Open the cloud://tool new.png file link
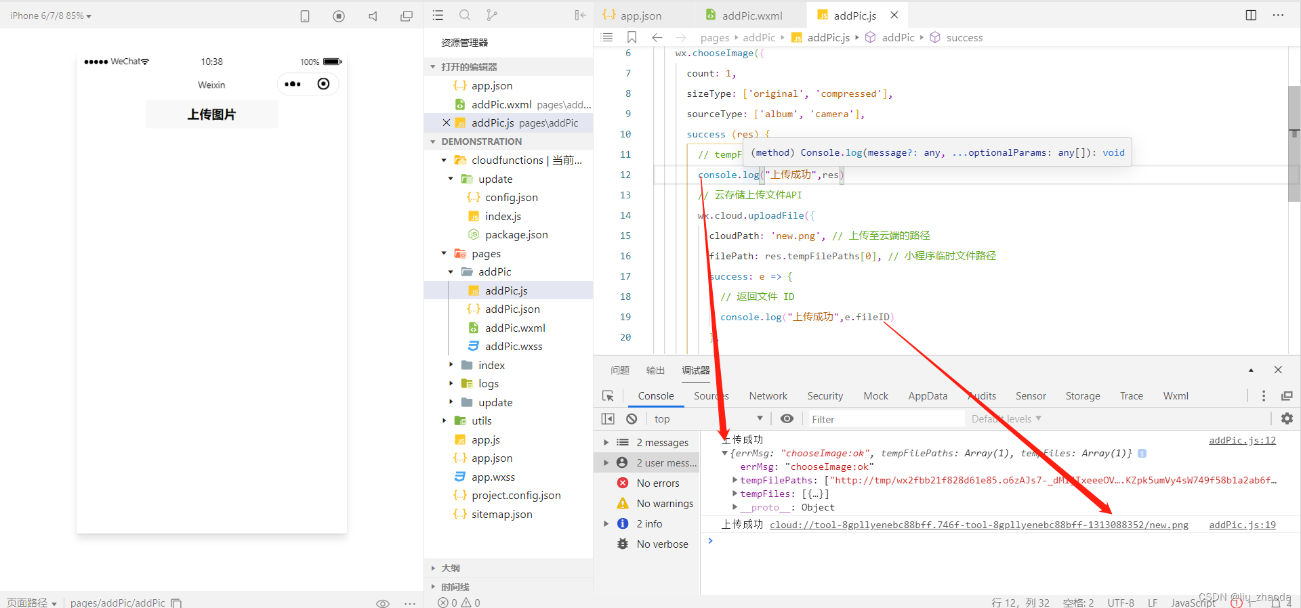1301x608 pixels. 978,525
